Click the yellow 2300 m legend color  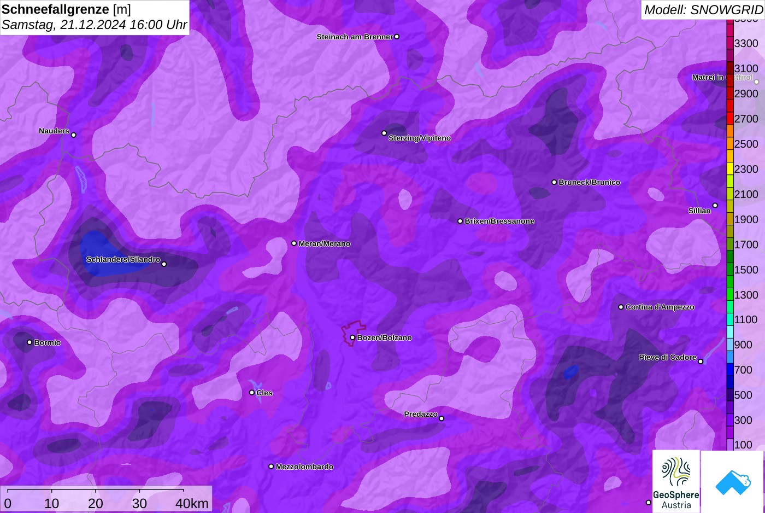coord(730,169)
